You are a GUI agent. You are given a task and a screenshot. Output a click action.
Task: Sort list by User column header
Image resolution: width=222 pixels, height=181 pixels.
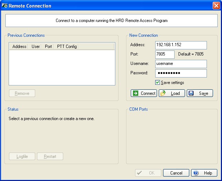(35, 47)
